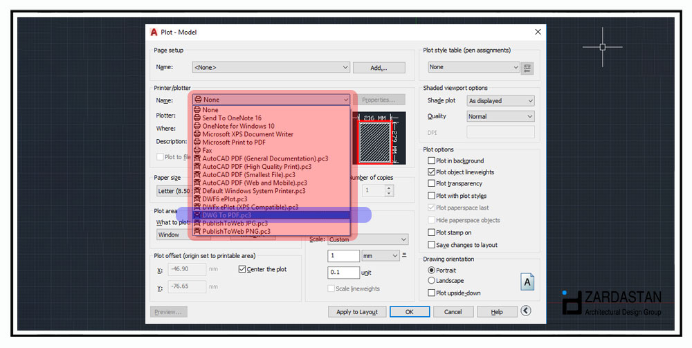Click the plot style table editor icon

[x=529, y=68]
